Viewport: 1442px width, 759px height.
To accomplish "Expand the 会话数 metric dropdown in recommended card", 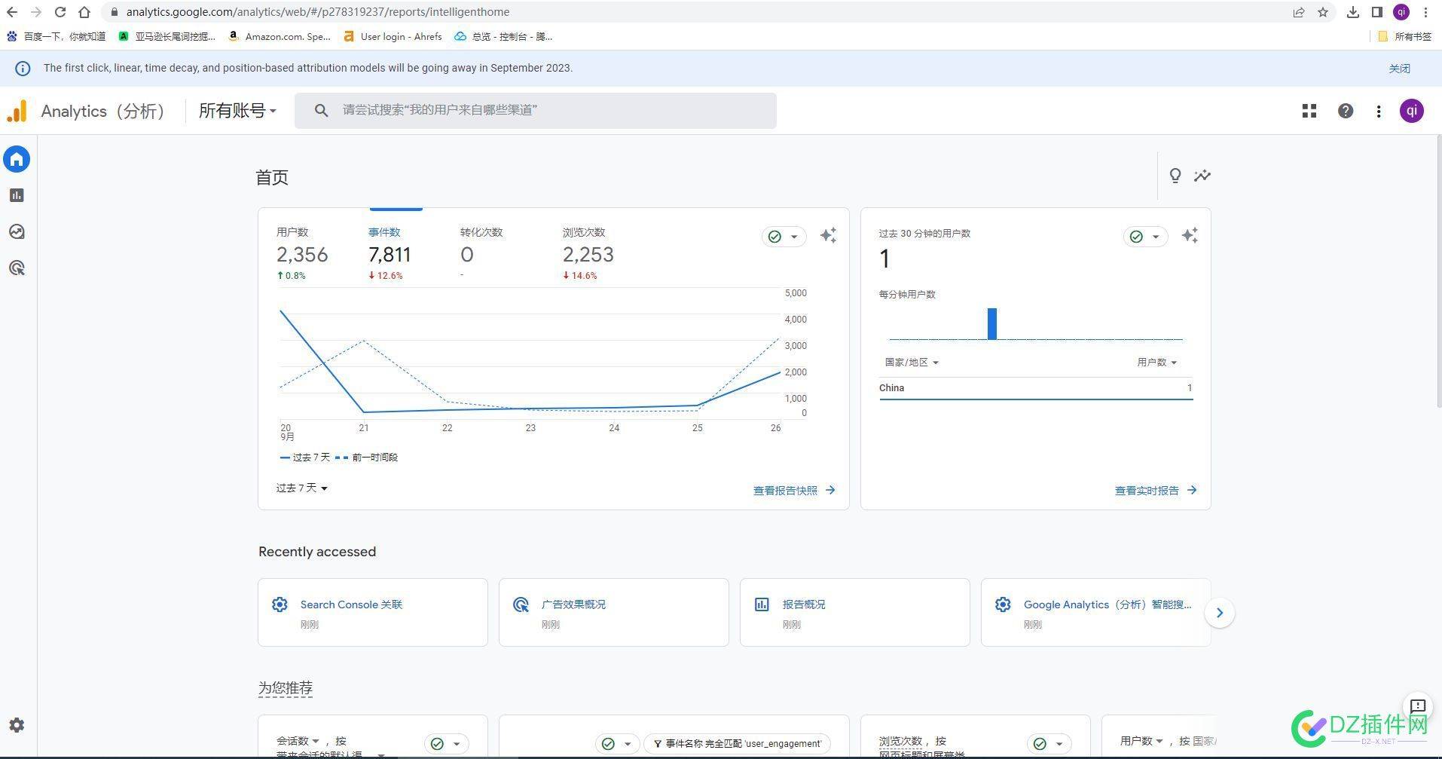I will [298, 741].
